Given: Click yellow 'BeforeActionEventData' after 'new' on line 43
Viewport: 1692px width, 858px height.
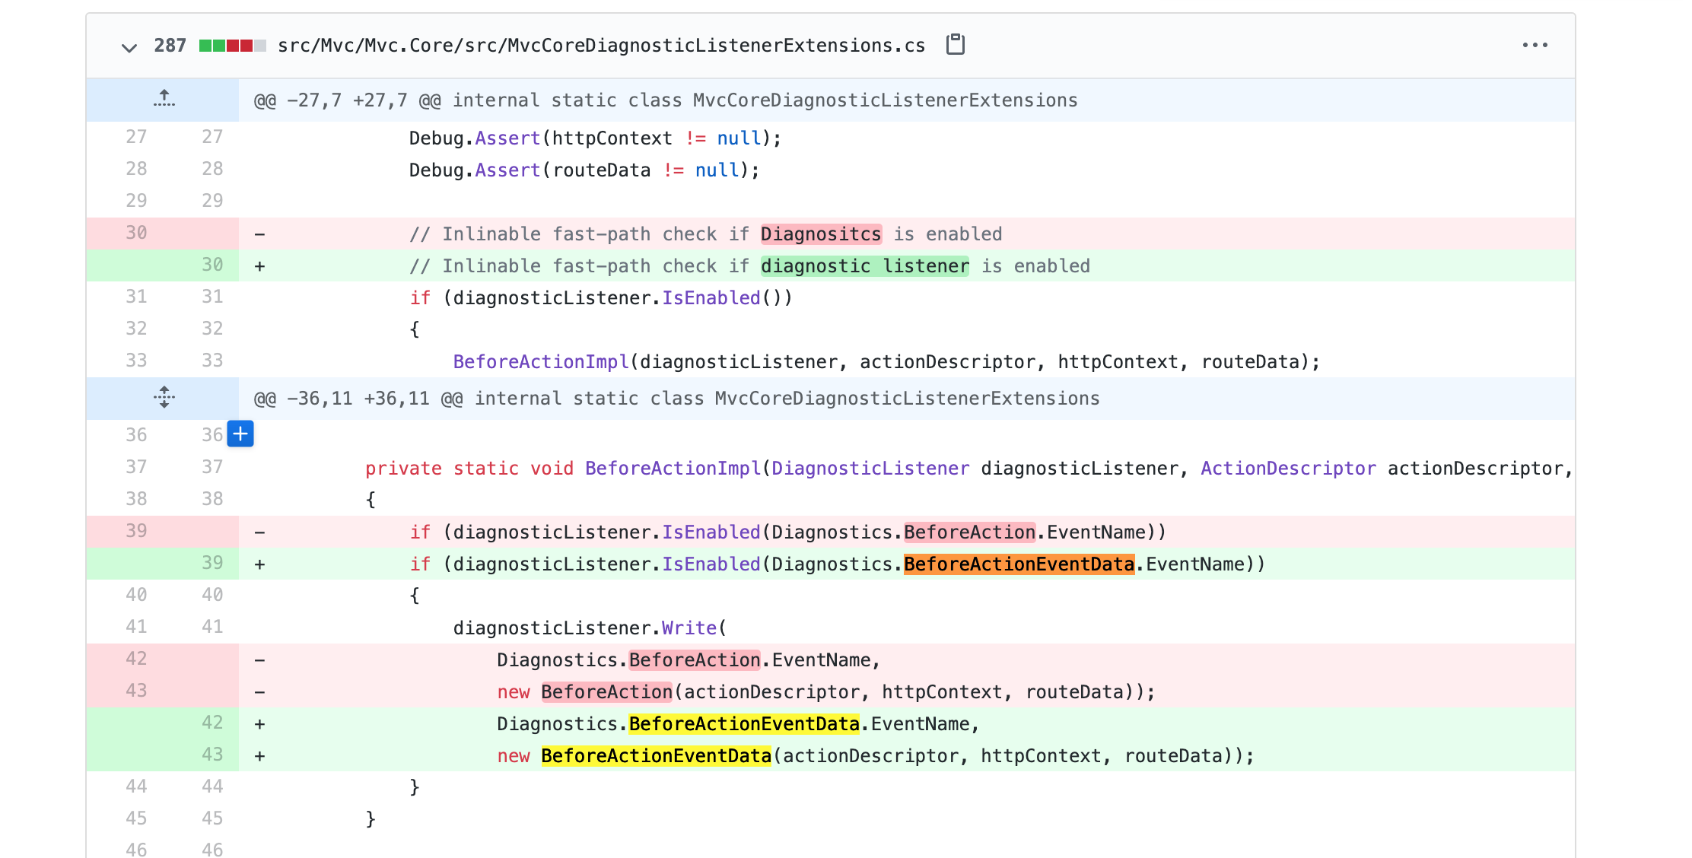Looking at the screenshot, I should point(656,755).
